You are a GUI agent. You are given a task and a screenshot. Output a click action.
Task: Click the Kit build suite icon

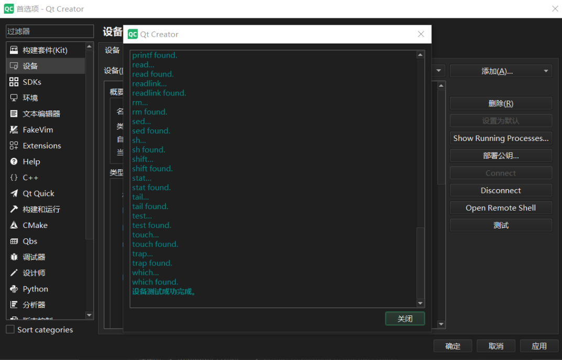(14, 50)
